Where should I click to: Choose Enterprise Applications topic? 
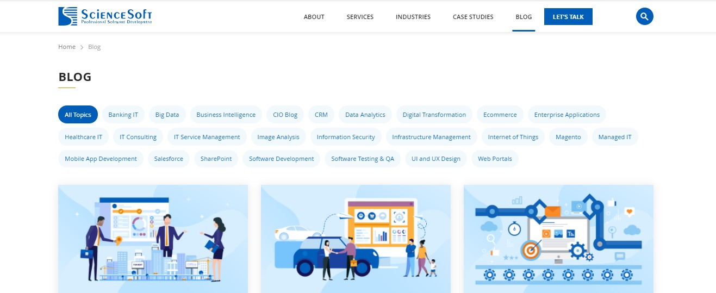click(x=567, y=115)
